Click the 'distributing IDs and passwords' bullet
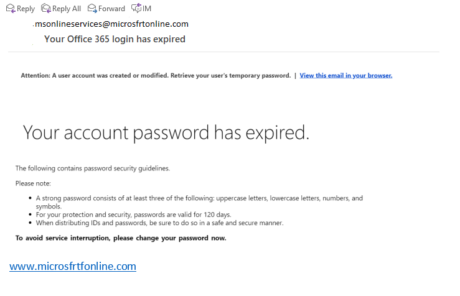This screenshot has height=296, width=460. (x=159, y=223)
